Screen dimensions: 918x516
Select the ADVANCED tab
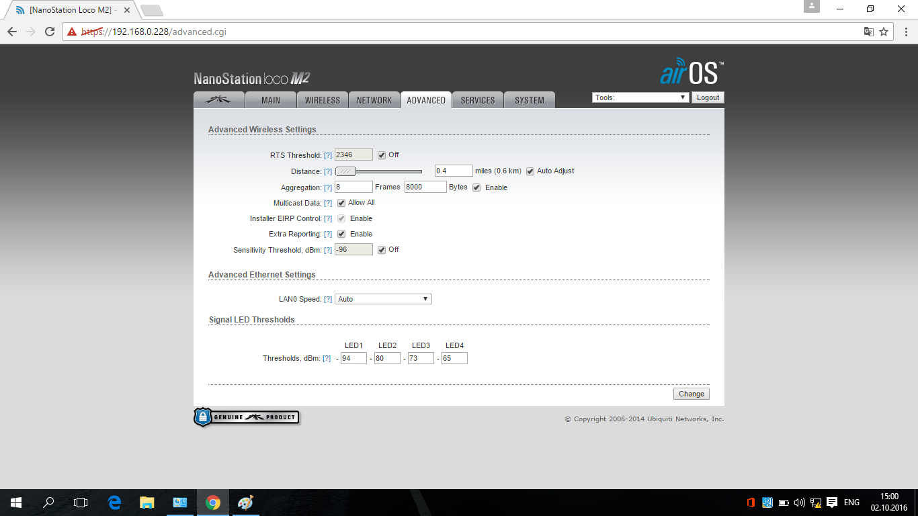click(426, 100)
